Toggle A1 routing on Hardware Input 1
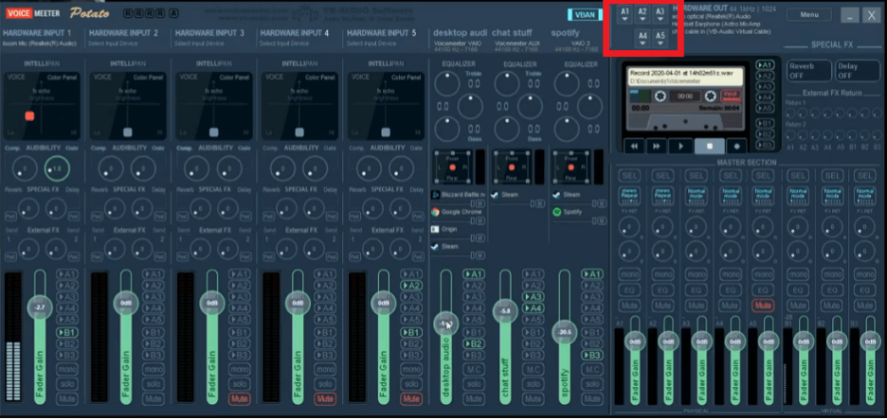This screenshot has height=420, width=887. (66, 274)
